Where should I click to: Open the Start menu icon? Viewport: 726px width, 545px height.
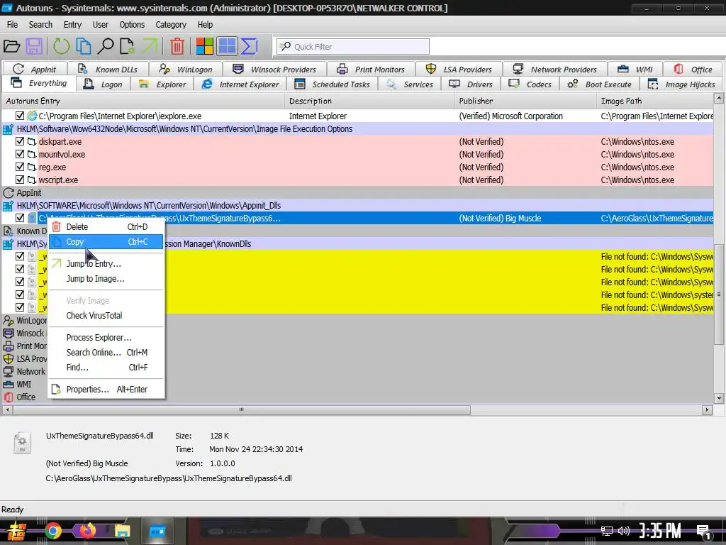tap(17, 531)
